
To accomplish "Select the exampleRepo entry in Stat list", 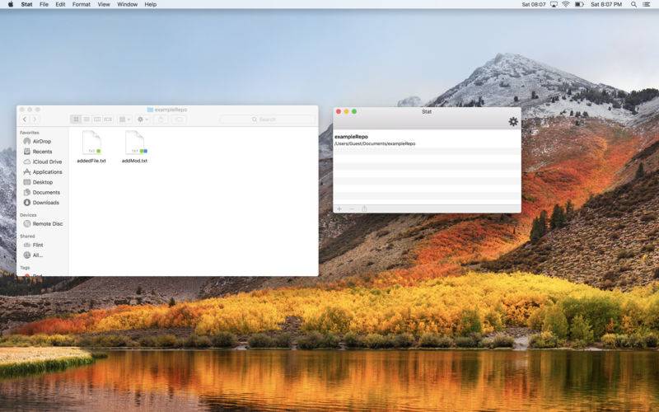I will coord(427,140).
